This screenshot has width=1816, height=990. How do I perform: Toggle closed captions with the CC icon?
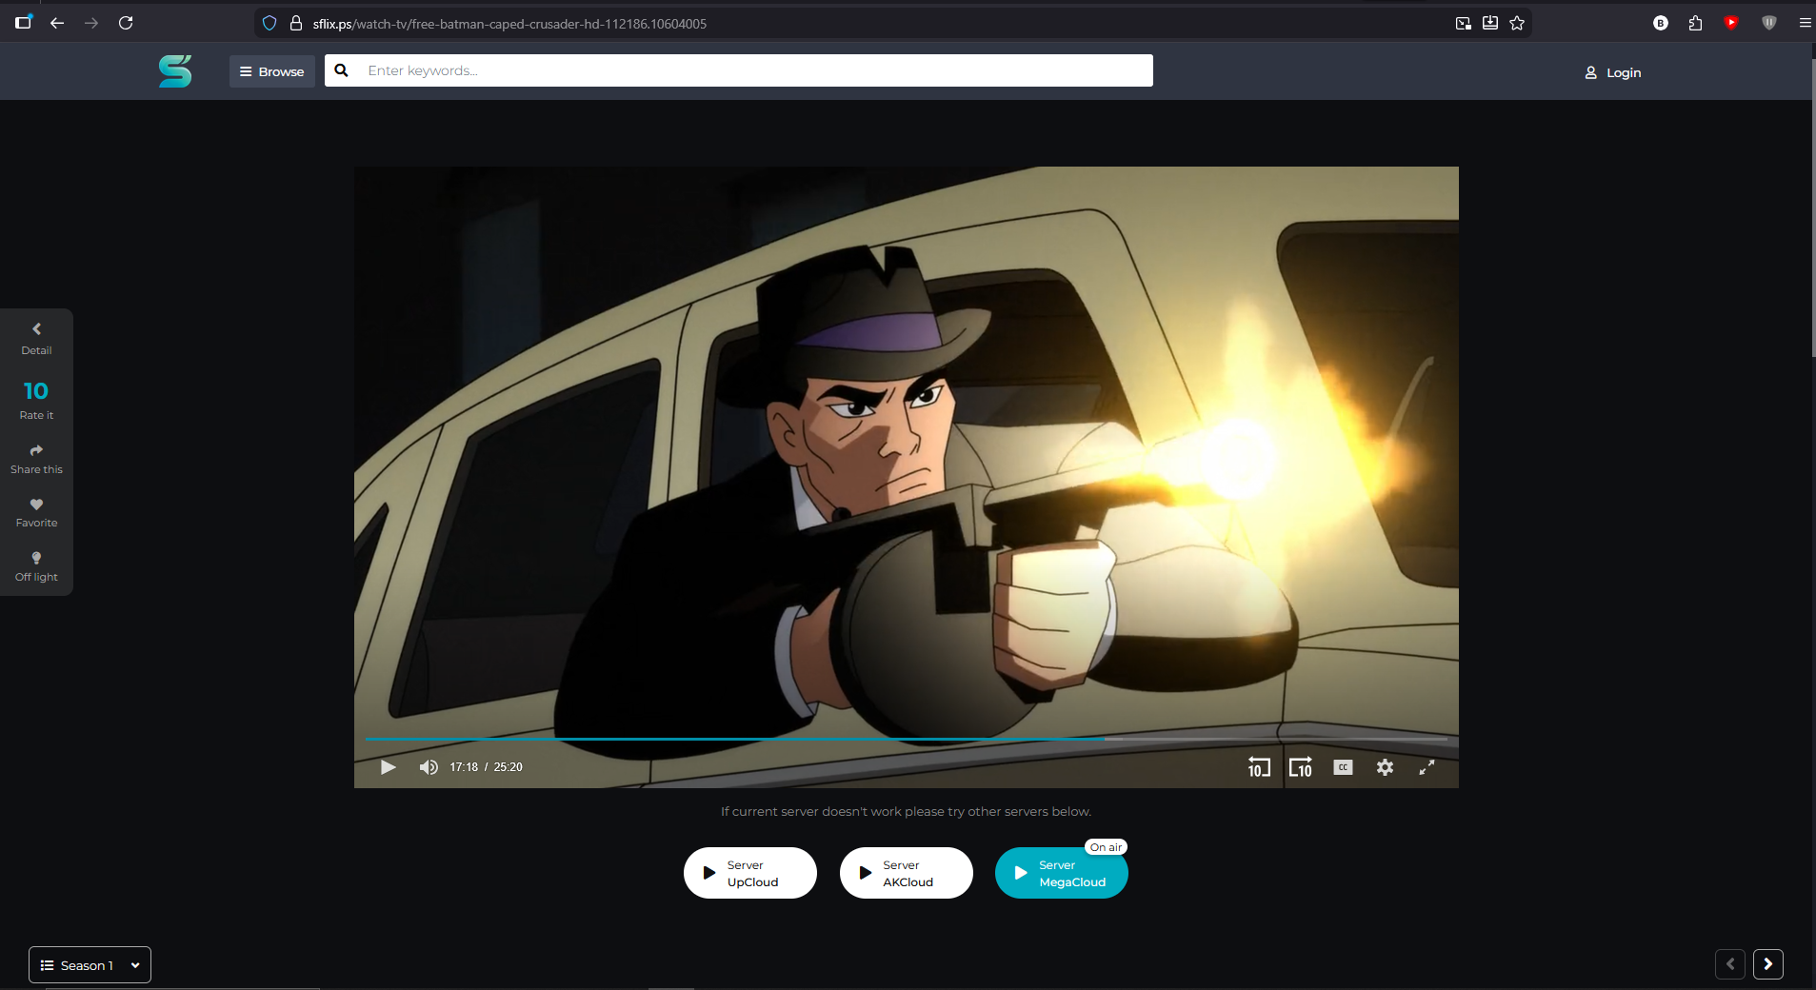coord(1343,767)
